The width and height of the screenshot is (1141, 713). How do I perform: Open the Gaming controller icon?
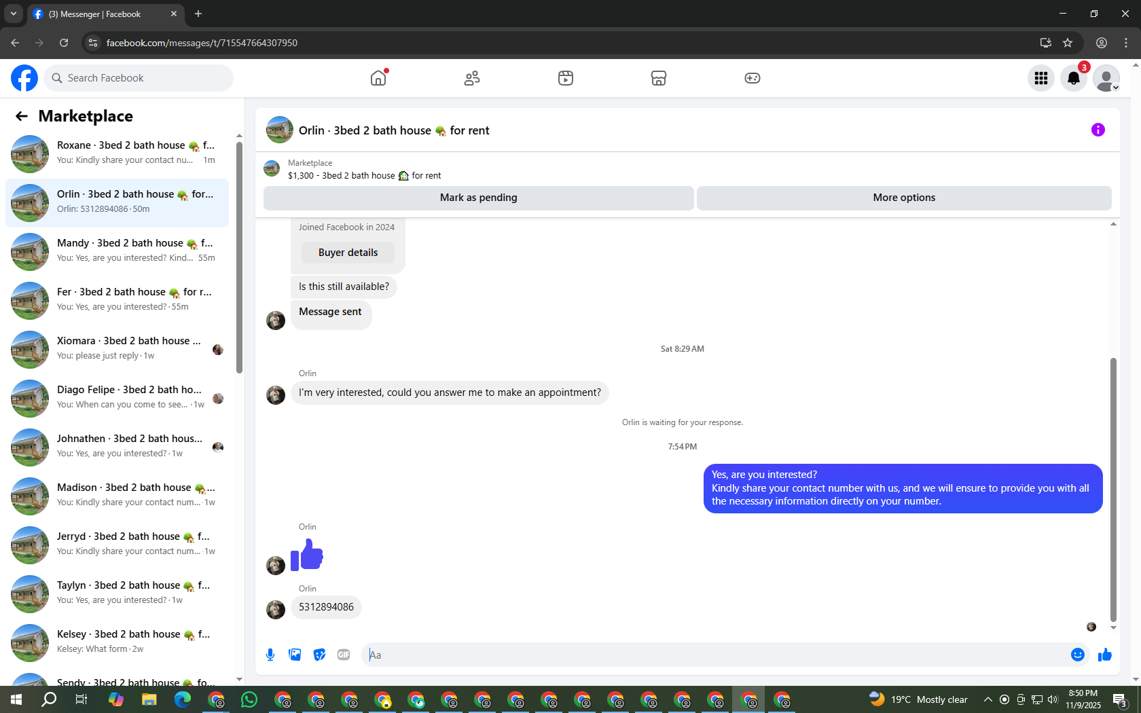tap(753, 78)
